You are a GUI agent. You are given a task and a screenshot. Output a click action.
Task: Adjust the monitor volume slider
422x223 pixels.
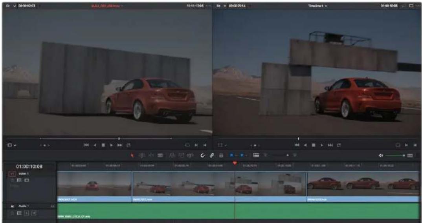395,155
